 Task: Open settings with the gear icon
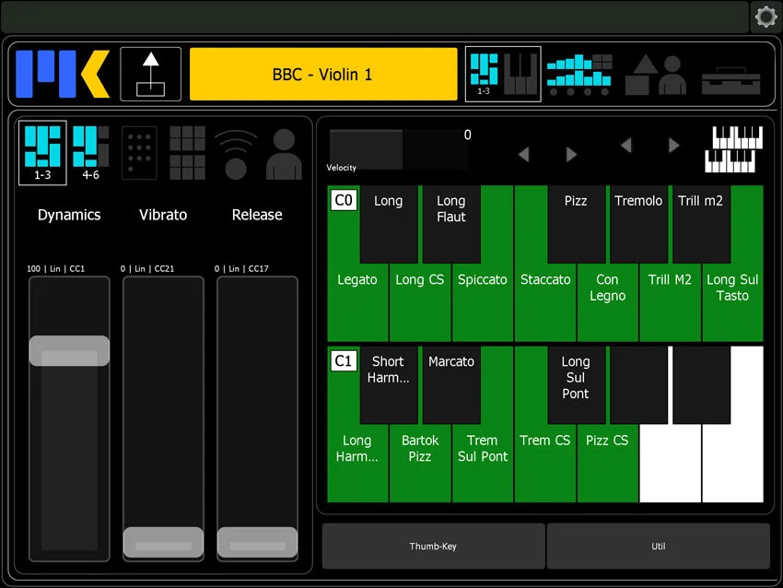pyautogui.click(x=765, y=17)
